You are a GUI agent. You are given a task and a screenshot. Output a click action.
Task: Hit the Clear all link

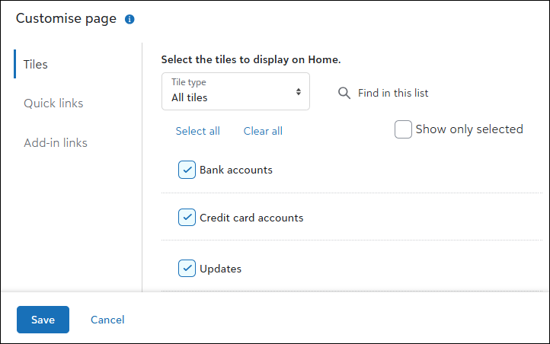pyautogui.click(x=263, y=131)
